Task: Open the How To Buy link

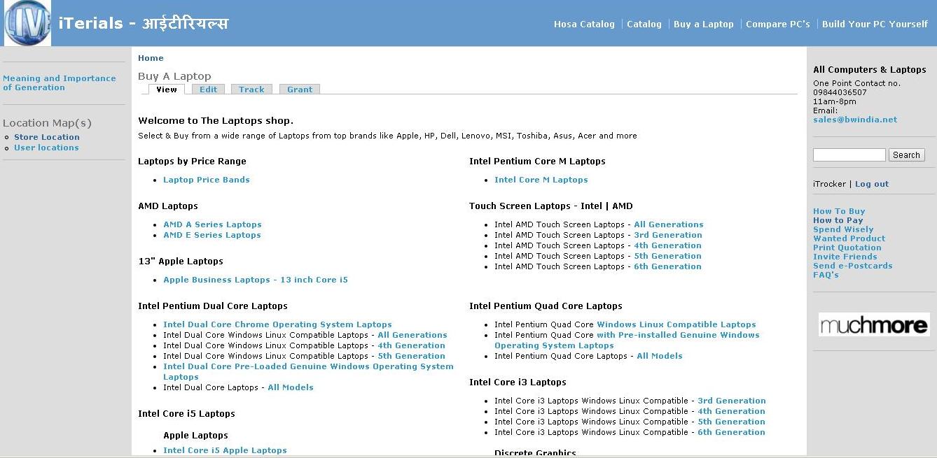Action: click(x=839, y=211)
